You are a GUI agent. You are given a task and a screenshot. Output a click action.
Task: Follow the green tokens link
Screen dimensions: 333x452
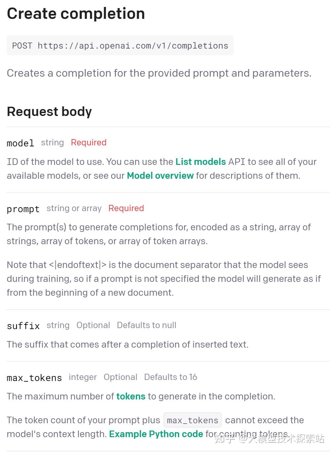[131, 396]
